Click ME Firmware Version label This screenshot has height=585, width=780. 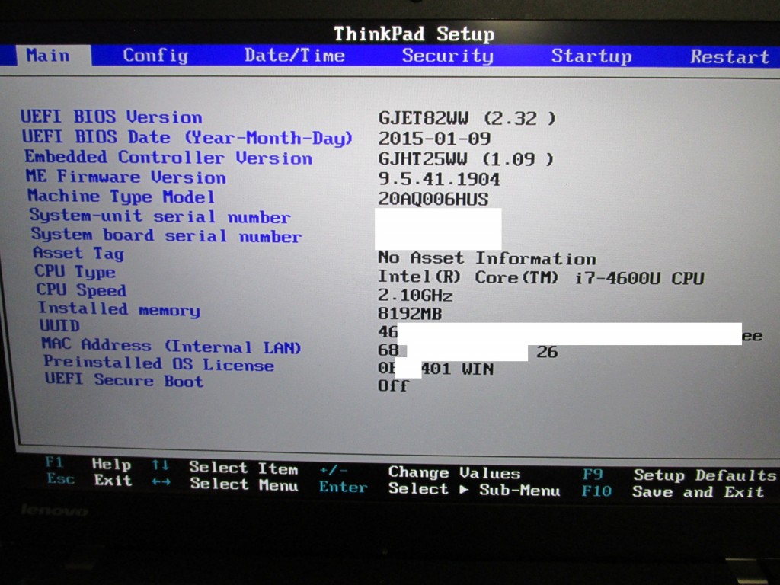pos(126,177)
